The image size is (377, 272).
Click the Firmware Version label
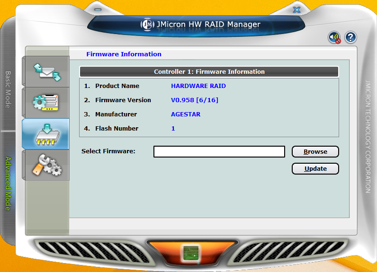point(123,100)
